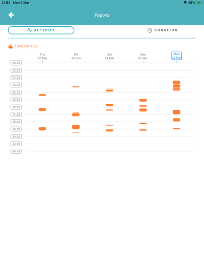Switch to the Duration tab
The image size is (204, 272).
(163, 30)
